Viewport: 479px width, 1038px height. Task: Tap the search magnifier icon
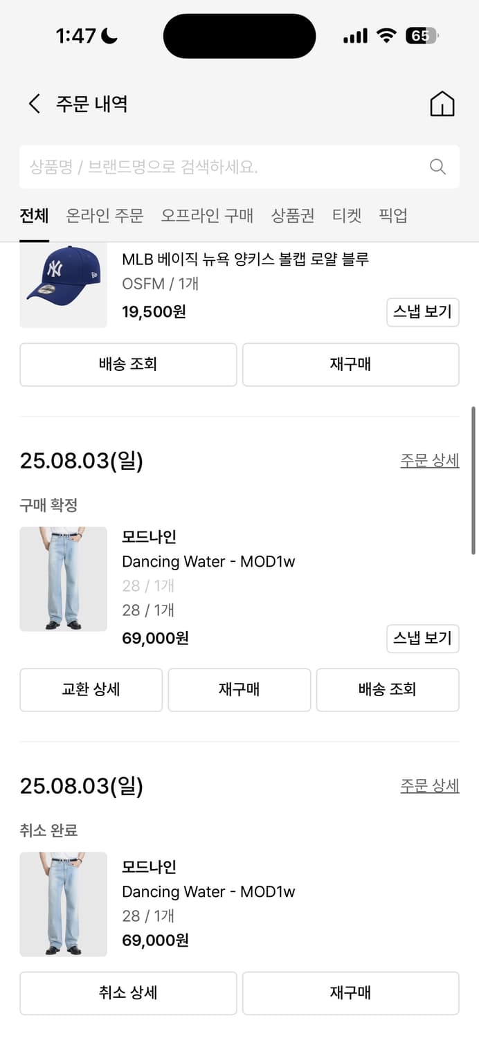click(437, 166)
